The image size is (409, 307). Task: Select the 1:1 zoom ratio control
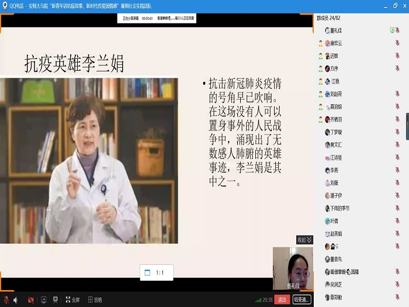coord(155,272)
